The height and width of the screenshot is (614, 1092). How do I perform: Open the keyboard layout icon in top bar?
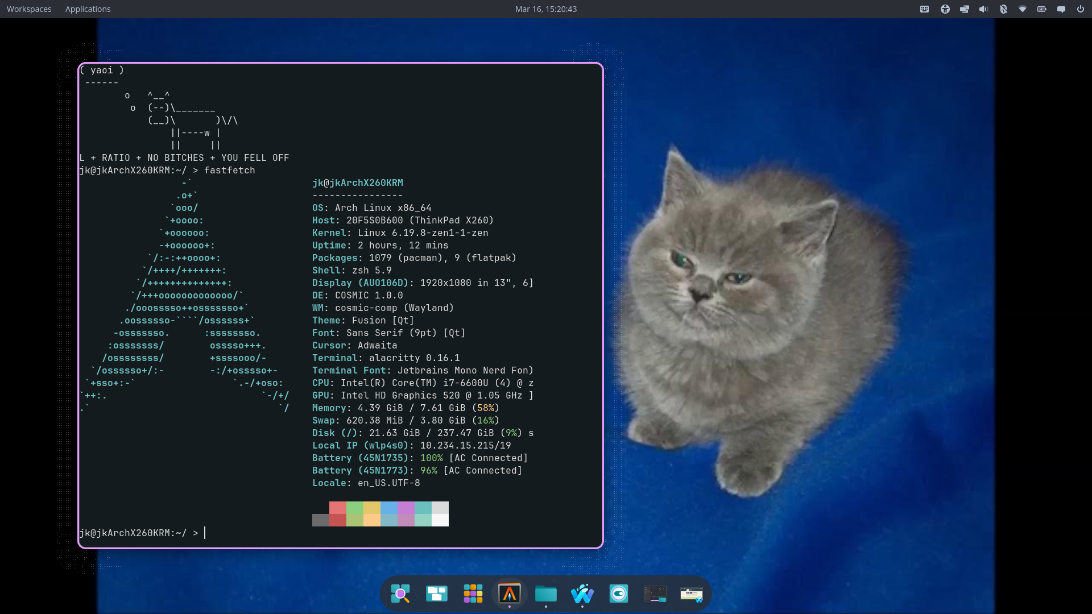[924, 9]
